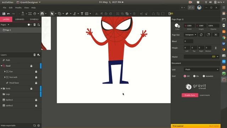The width and height of the screenshot is (227, 128).
Task: Click the Fit to screen icon
Action: [30, 14]
